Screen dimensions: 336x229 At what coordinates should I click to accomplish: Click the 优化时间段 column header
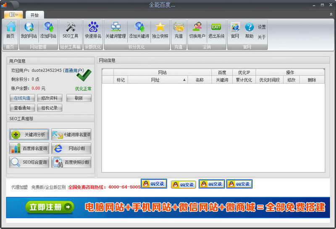270,80
